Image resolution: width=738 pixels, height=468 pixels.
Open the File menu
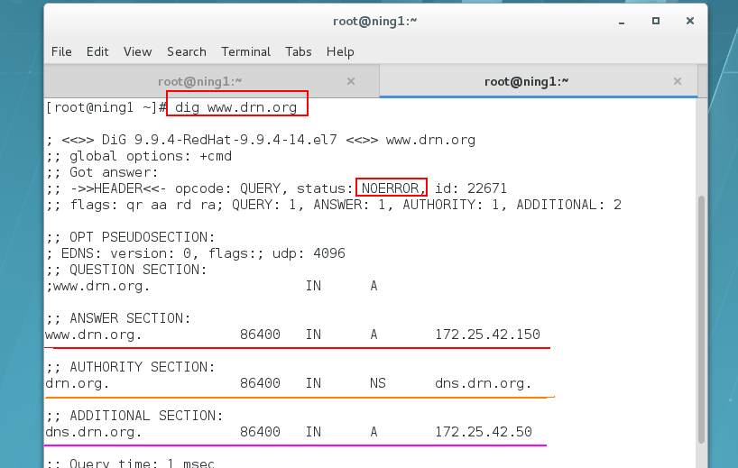[61, 51]
